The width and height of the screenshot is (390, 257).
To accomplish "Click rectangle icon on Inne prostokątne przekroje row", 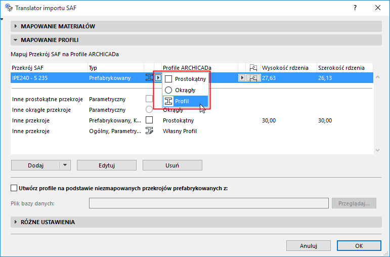I will point(149,99).
